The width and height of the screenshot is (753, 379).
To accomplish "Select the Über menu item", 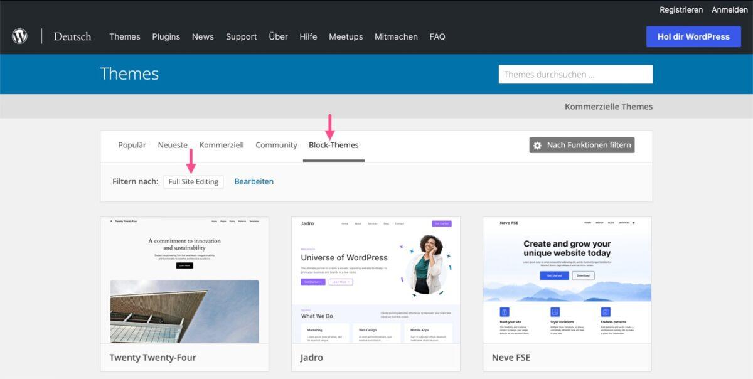I will click(x=278, y=36).
